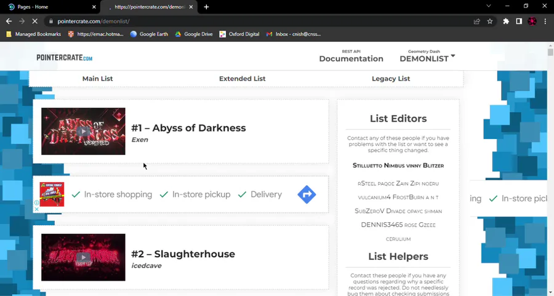
Task: Open the ad info icon
Action: coord(36,202)
